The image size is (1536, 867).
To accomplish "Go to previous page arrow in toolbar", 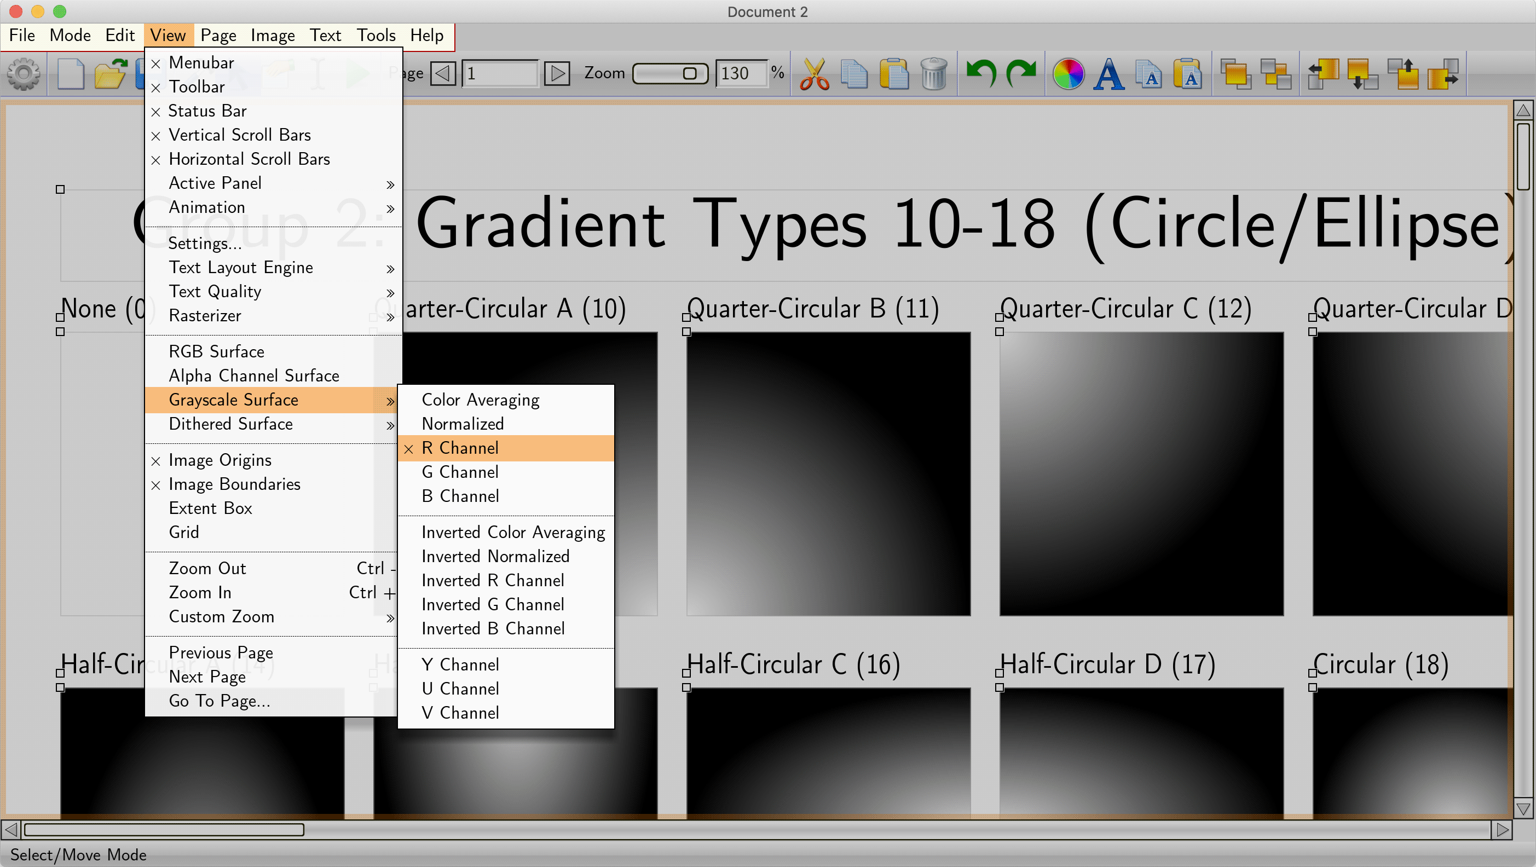I will 443,73.
